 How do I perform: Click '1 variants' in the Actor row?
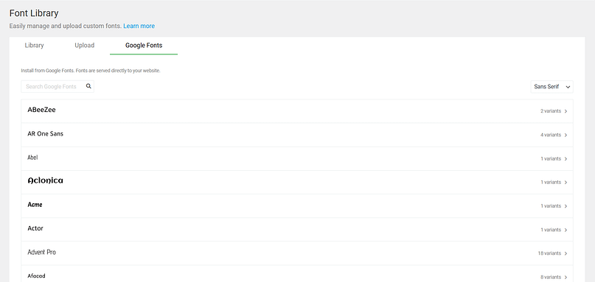click(551, 230)
